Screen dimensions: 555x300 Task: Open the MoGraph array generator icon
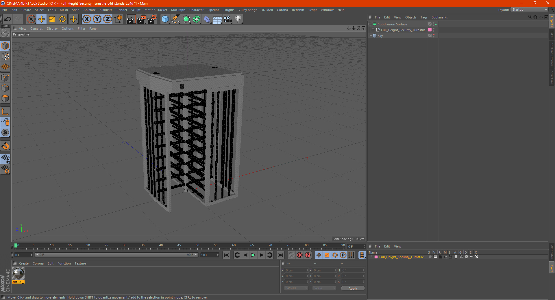click(197, 19)
